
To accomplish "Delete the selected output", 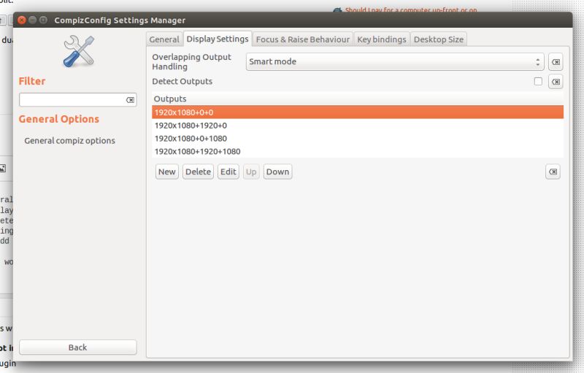I will pyautogui.click(x=198, y=172).
